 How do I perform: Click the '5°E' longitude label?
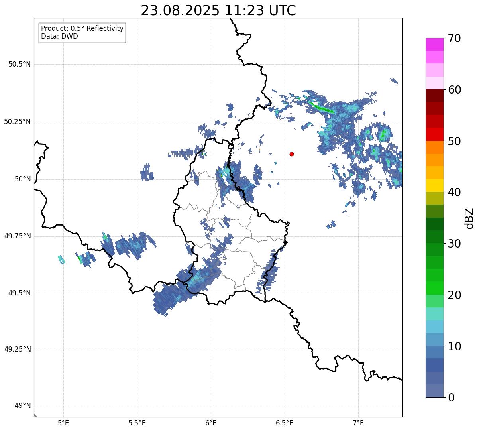coord(63,423)
